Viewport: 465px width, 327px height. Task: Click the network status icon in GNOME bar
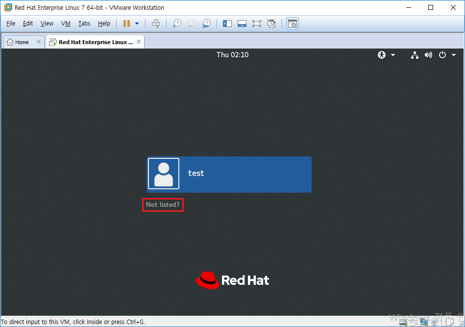[415, 55]
